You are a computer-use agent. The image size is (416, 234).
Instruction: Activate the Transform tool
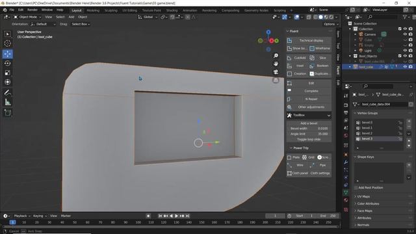click(8, 82)
